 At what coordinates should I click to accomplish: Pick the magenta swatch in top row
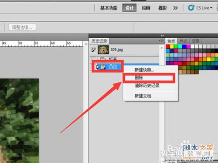point(188,47)
